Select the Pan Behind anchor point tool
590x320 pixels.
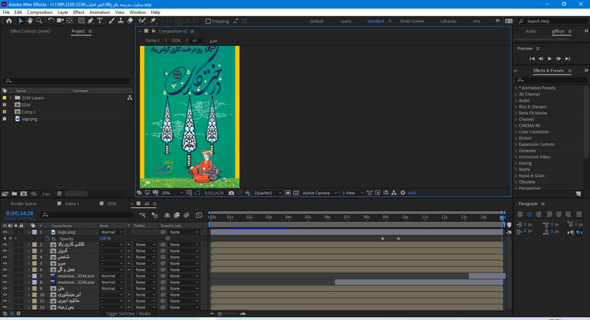[x=69, y=21]
